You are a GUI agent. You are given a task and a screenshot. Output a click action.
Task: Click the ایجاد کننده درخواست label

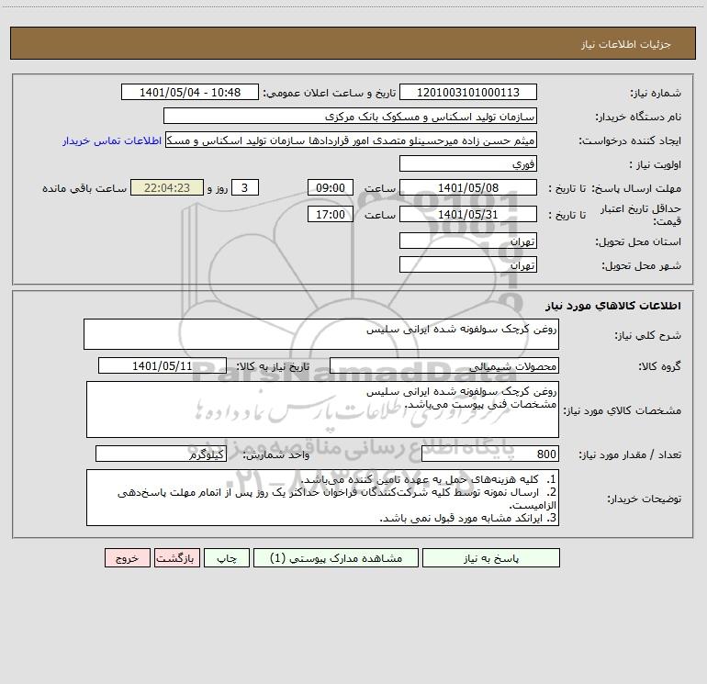(631, 141)
